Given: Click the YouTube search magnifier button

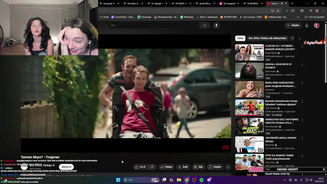Looking at the screenshot, I should click(205, 25).
